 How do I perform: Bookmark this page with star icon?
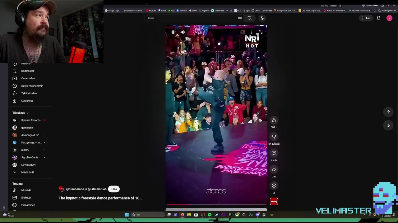click(340, 5)
